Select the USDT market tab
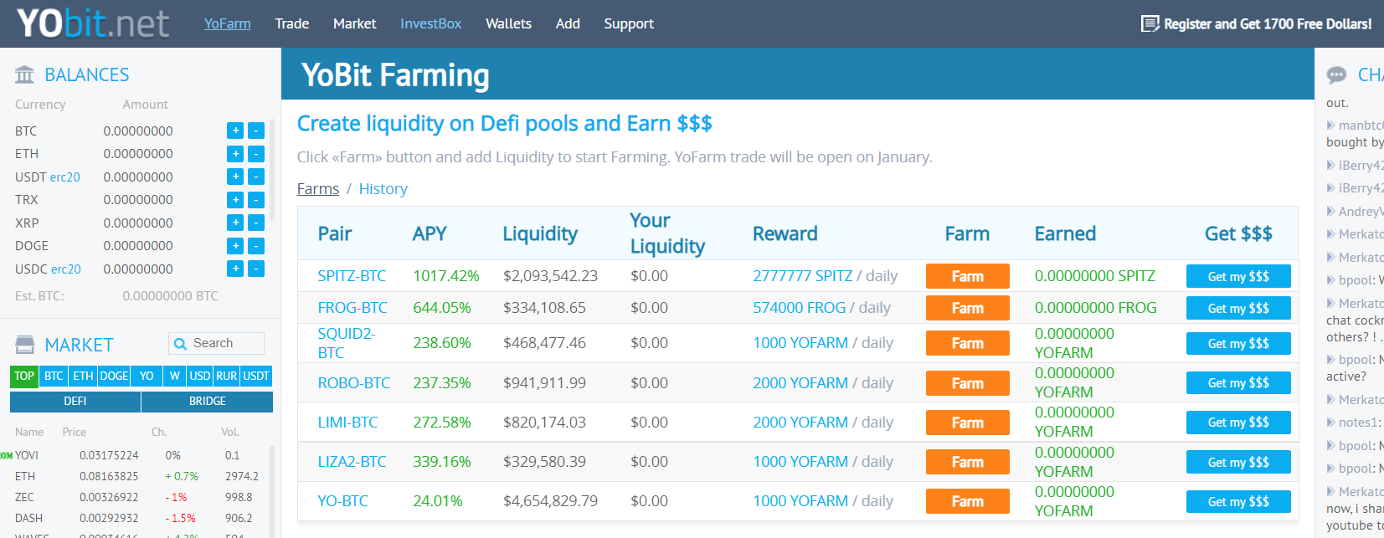This screenshot has height=538, width=1384. [x=256, y=377]
